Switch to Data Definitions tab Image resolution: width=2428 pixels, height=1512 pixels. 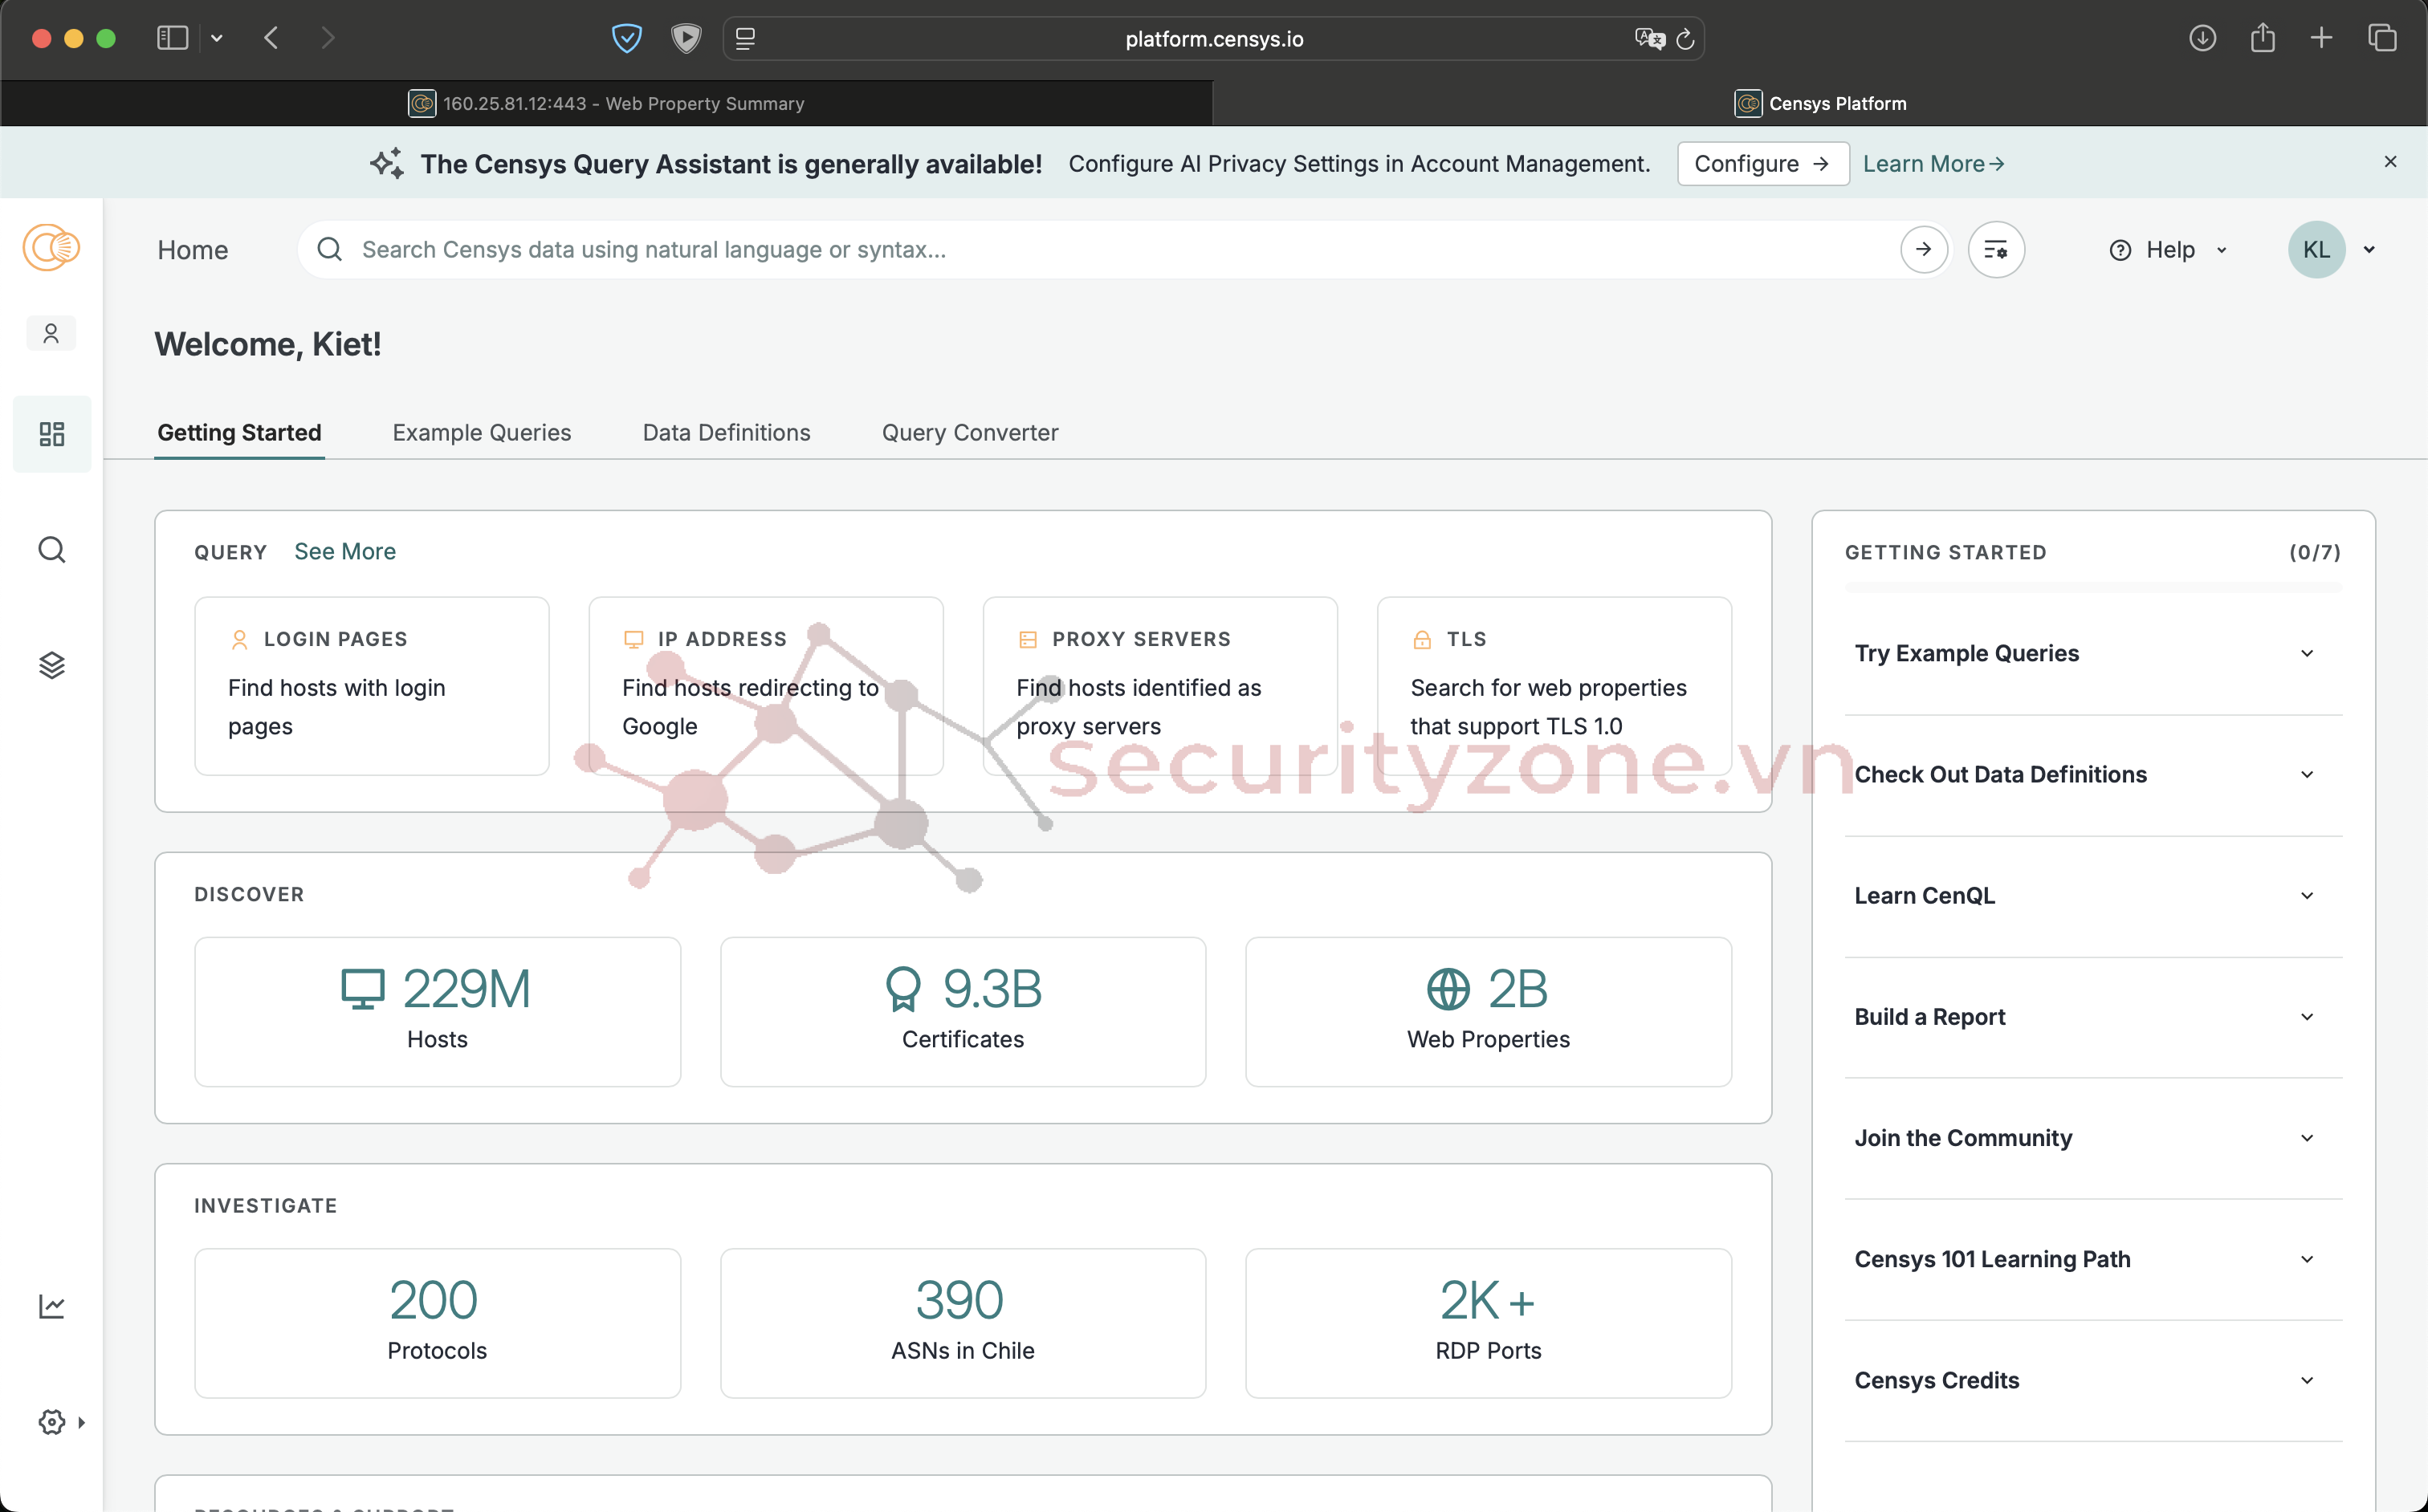coord(727,432)
